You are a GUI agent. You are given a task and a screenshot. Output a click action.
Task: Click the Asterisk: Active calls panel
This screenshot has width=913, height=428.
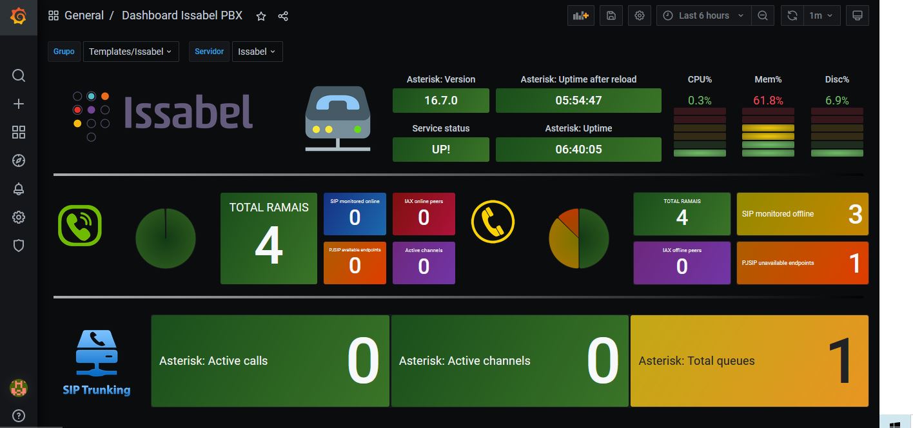pyautogui.click(x=270, y=361)
